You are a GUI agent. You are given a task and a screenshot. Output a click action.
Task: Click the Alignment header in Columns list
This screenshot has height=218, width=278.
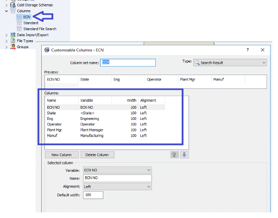pos(152,100)
